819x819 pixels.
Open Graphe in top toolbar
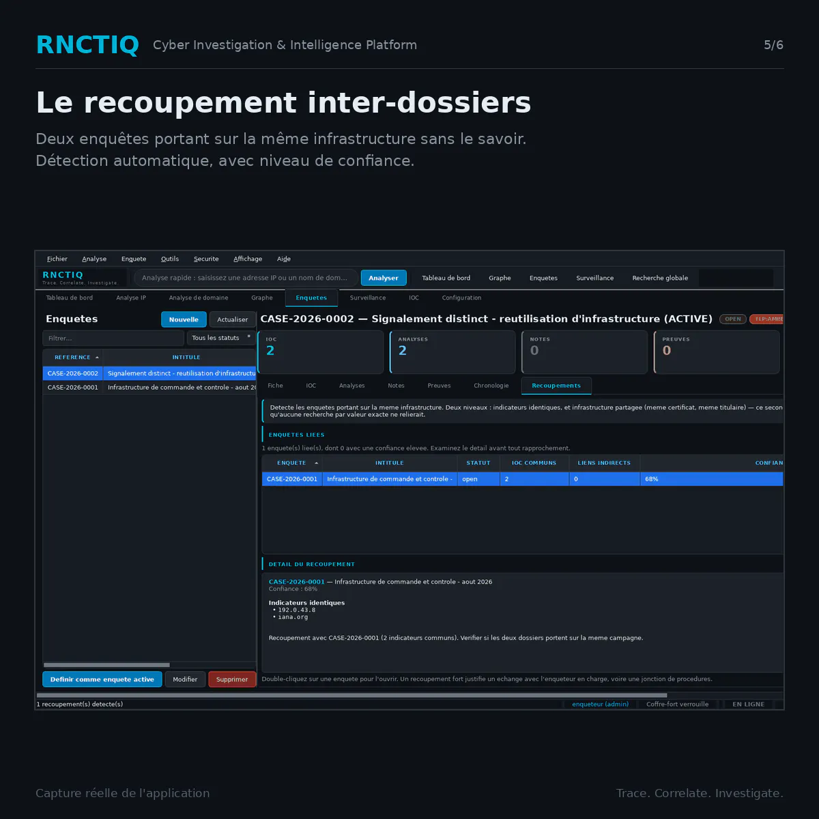click(500, 278)
